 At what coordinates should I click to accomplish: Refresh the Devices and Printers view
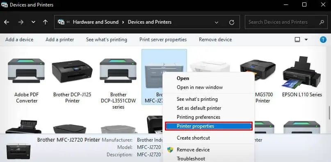(232, 22)
